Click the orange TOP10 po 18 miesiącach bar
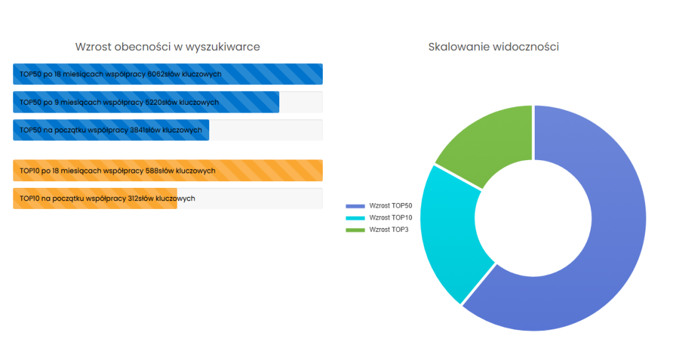The height and width of the screenshot is (348, 676). coord(168,171)
